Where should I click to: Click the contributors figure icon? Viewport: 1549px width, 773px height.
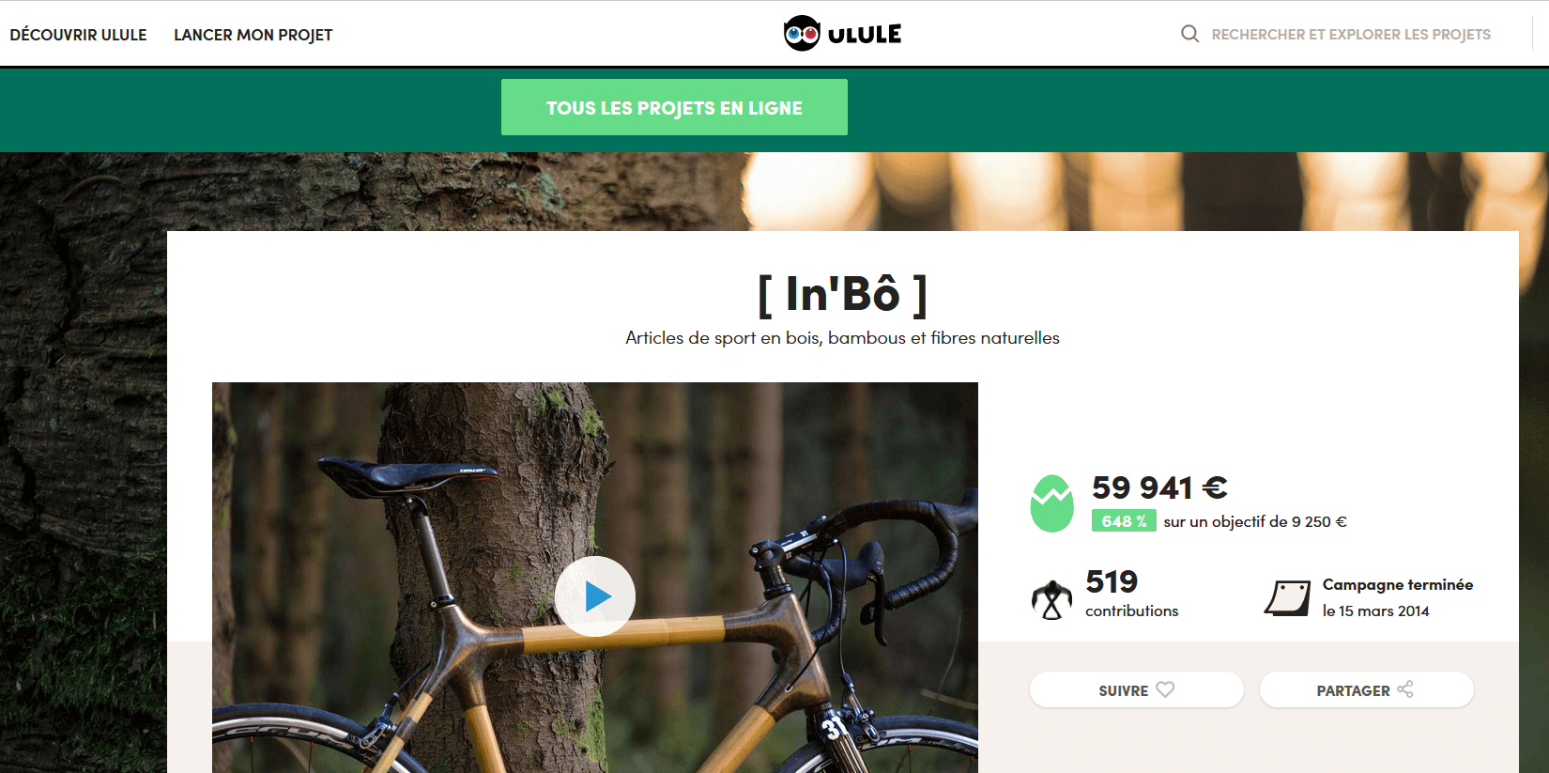1051,599
